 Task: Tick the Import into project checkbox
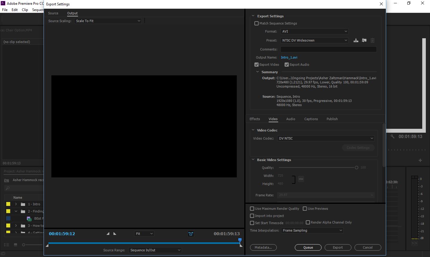point(252,216)
